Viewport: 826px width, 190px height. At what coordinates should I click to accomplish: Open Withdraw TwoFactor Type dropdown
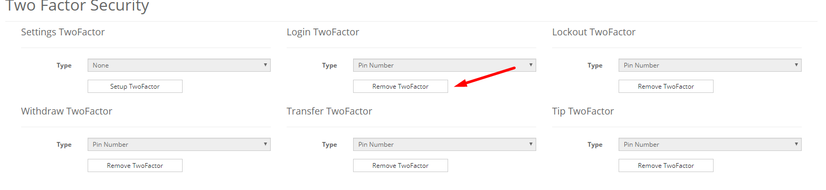pos(179,145)
